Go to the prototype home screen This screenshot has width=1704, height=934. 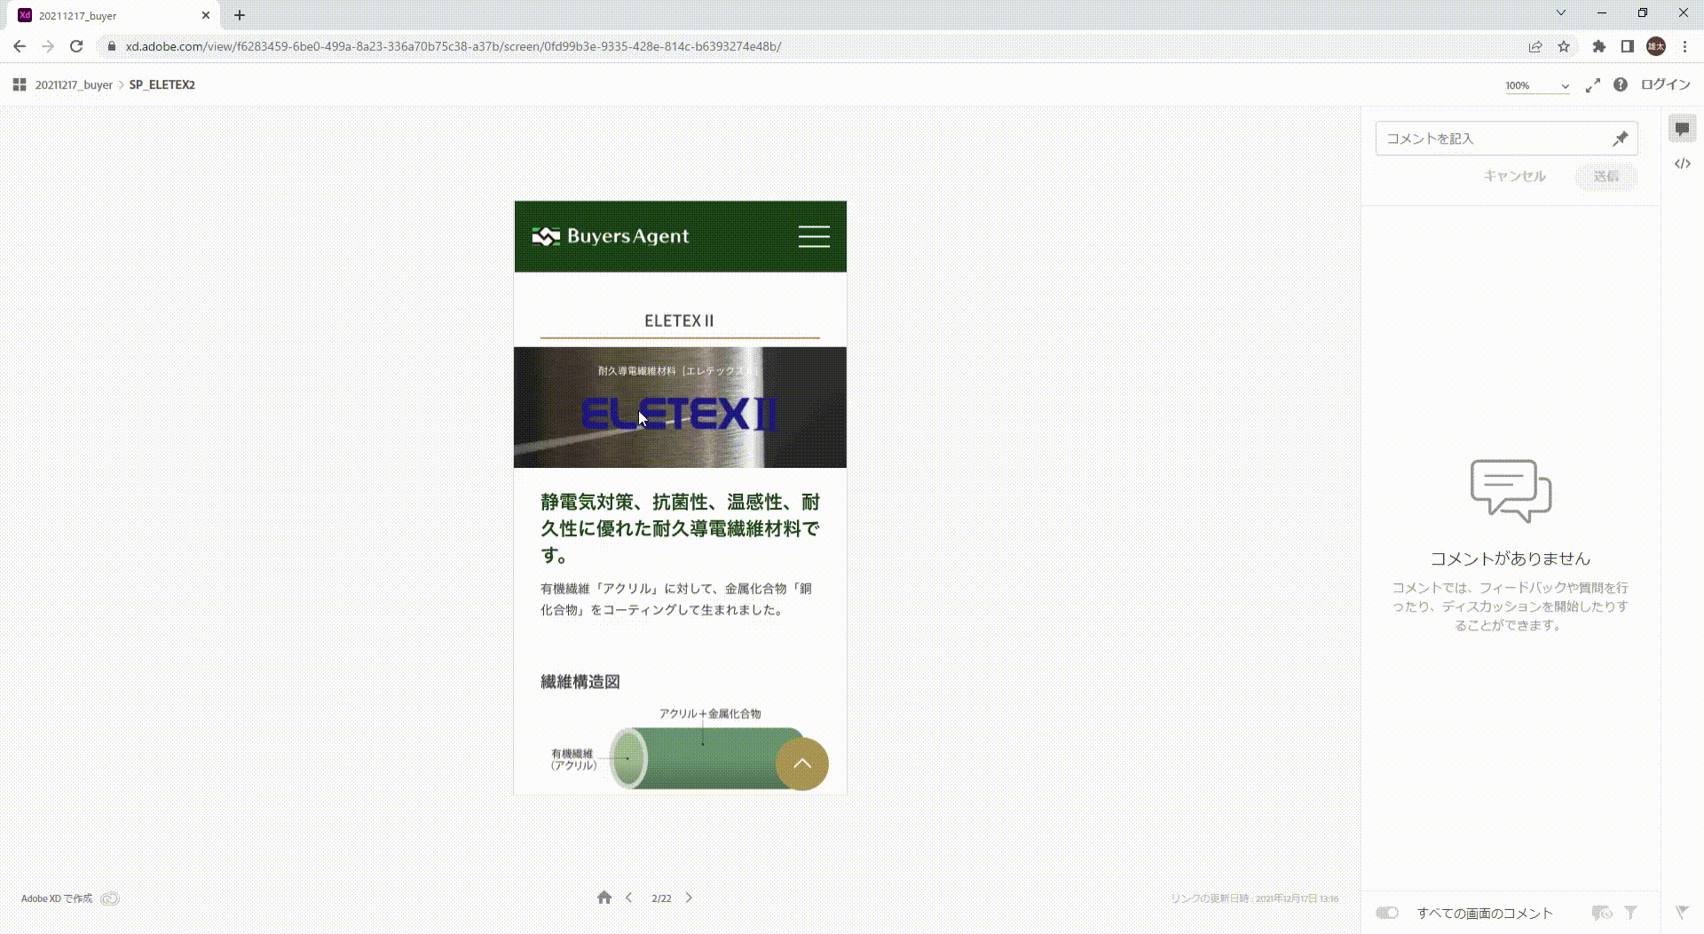[604, 898]
